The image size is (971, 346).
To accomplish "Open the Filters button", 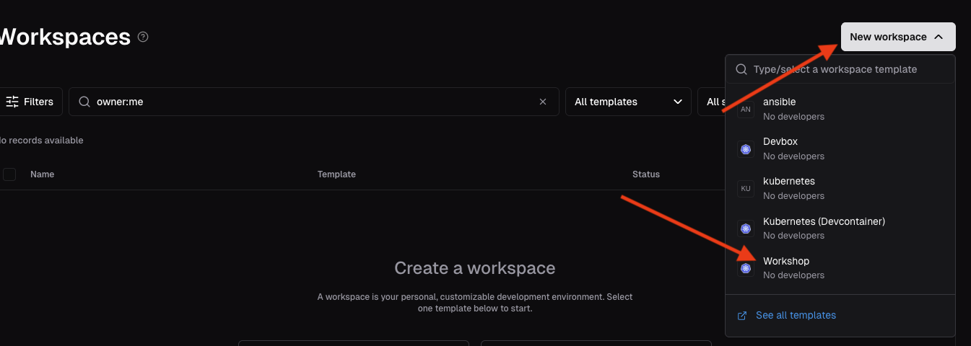I will [31, 102].
